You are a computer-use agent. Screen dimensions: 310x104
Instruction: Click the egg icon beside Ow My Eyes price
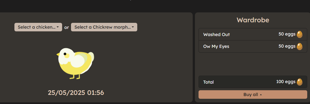(x=299, y=46)
